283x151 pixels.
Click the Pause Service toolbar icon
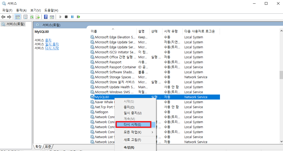pos(72,17)
